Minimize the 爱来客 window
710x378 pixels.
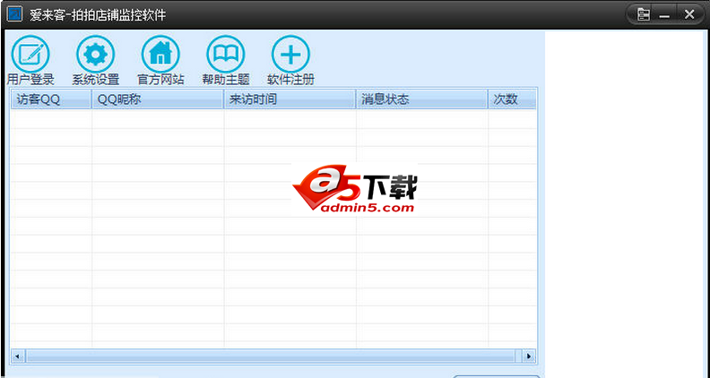coord(664,15)
